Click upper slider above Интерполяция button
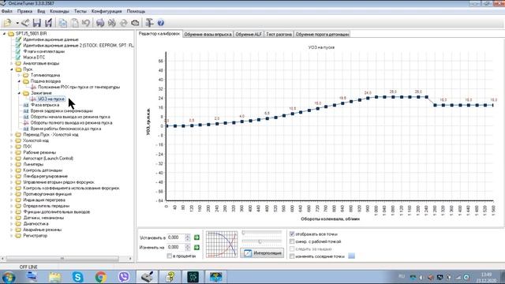Image resolution: width=505 pixels, height=284 pixels. coord(261,233)
